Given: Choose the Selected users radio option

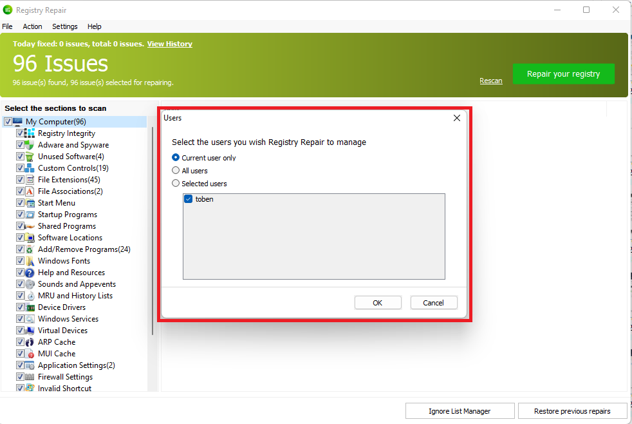Looking at the screenshot, I should point(176,184).
